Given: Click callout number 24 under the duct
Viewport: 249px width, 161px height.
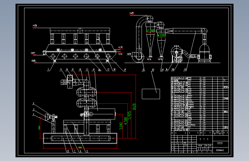Looking at the screenshot, I should 185,69.
